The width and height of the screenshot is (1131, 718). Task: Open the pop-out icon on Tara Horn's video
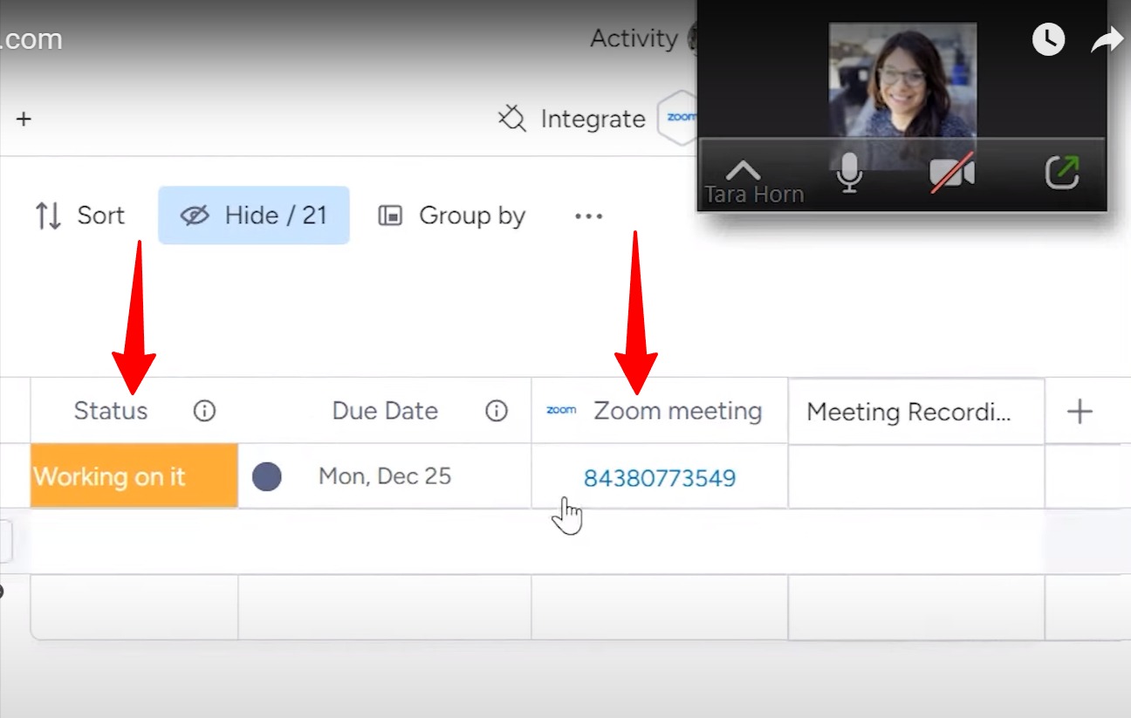coord(1062,173)
